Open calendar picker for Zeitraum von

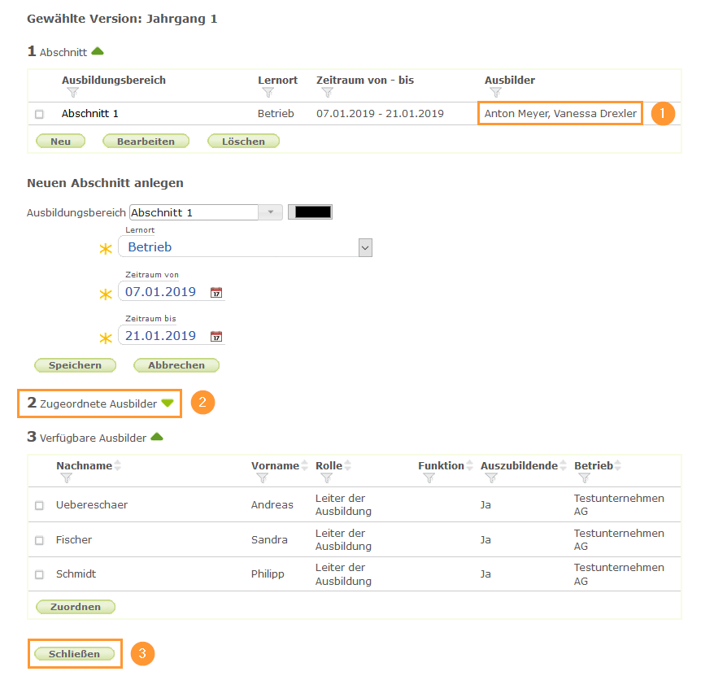click(216, 293)
